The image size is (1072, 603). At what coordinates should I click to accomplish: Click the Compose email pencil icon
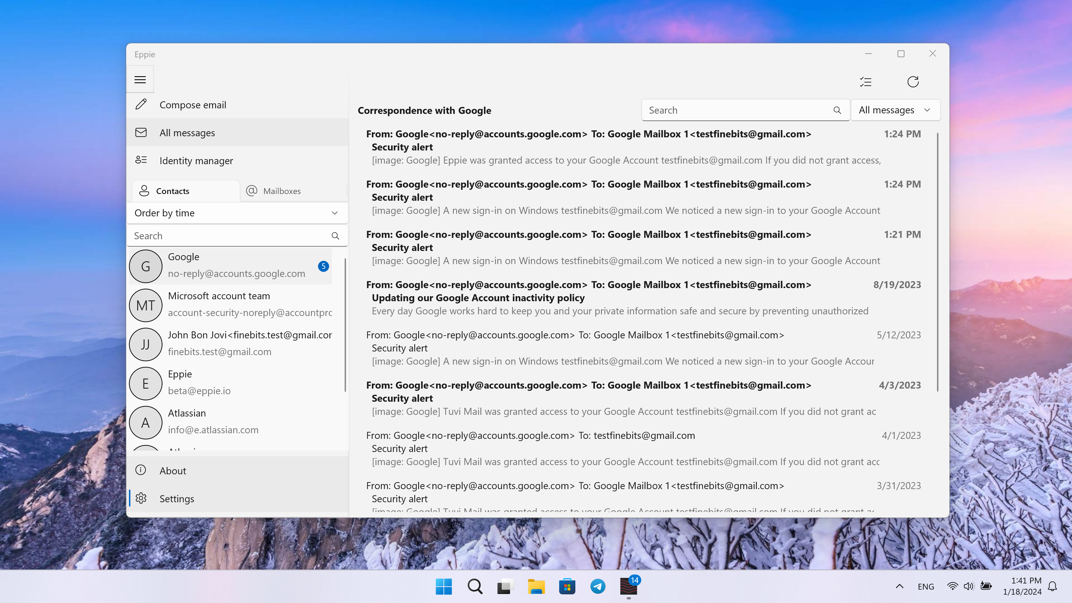click(141, 104)
